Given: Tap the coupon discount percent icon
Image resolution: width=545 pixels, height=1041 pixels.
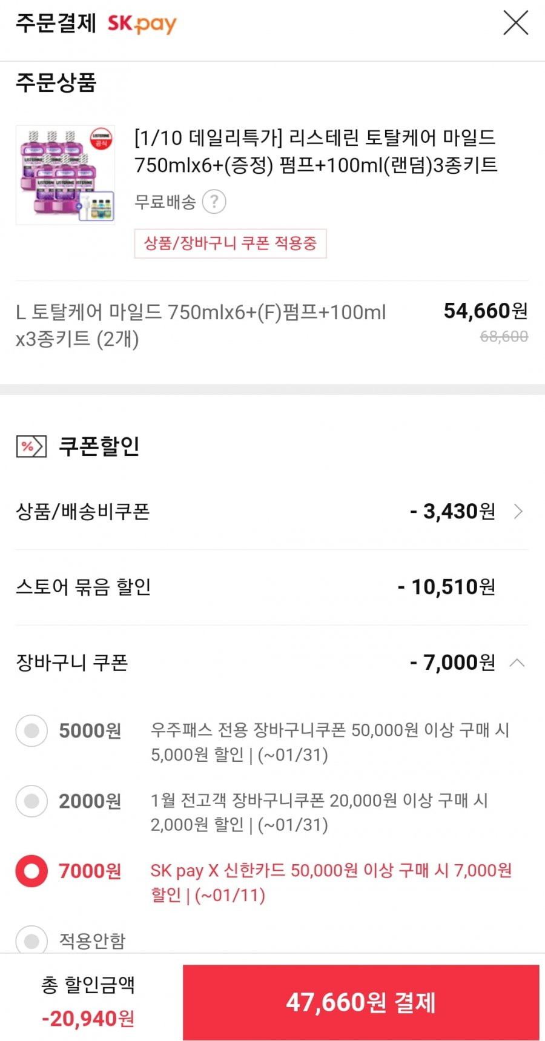Looking at the screenshot, I should (31, 447).
